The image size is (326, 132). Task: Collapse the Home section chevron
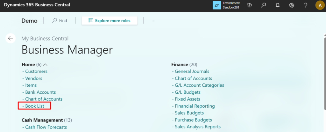click(x=45, y=65)
